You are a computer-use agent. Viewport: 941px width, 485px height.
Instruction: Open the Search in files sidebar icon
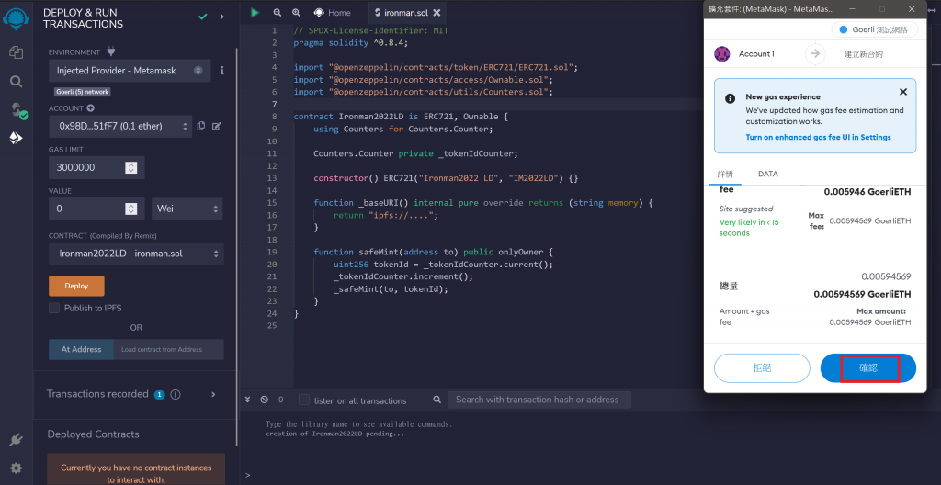[x=17, y=81]
